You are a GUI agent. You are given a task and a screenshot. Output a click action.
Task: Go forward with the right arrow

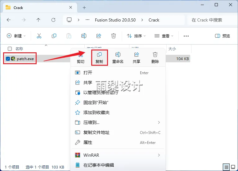coord(24,20)
